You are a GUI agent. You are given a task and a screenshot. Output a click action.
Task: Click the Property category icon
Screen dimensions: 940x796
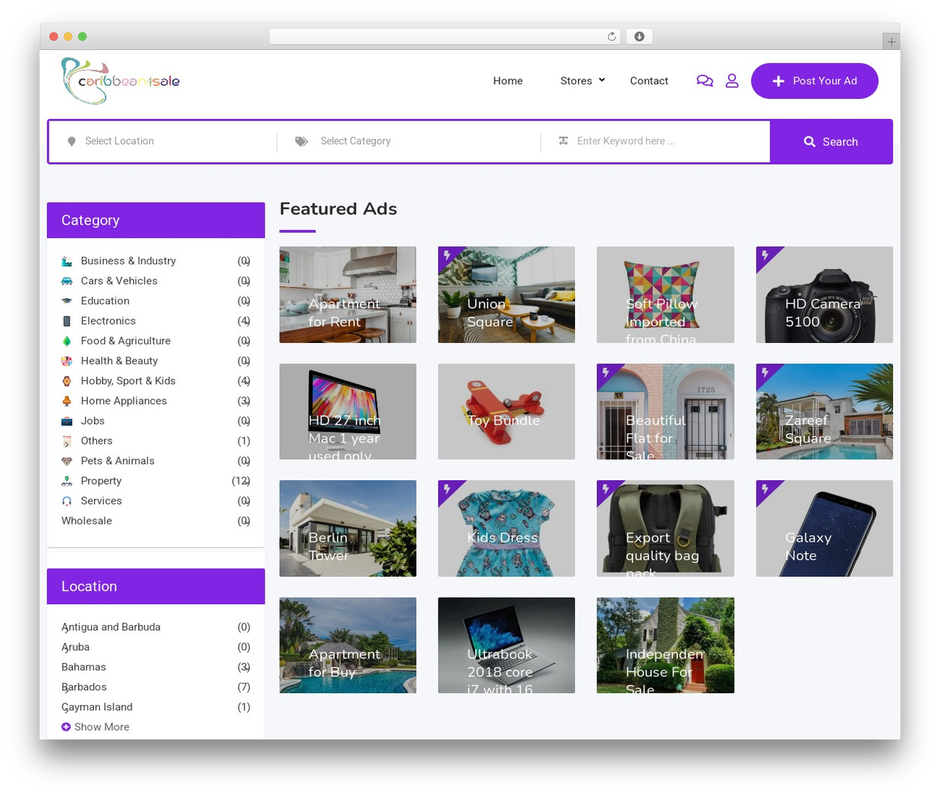(x=67, y=481)
